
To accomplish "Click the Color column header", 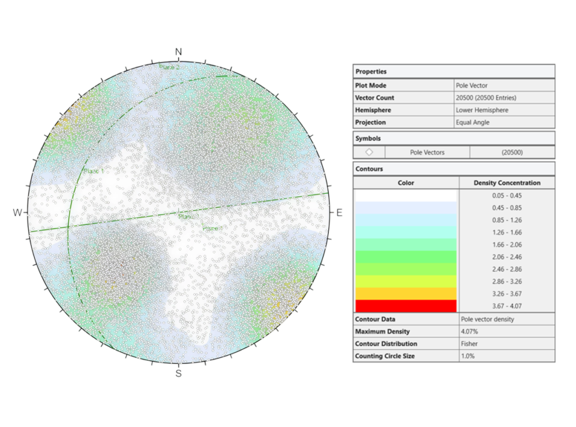I will pyautogui.click(x=406, y=182).
